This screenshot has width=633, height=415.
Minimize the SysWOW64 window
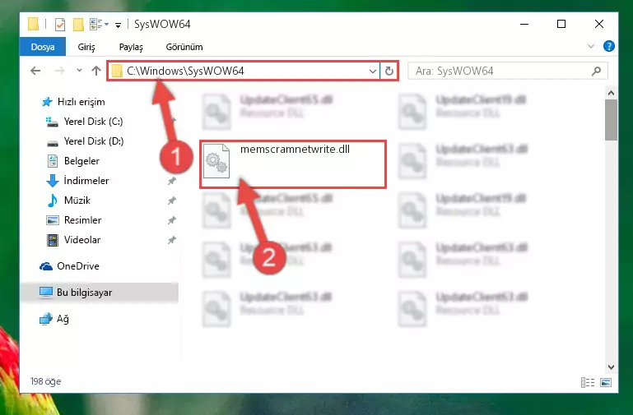524,24
